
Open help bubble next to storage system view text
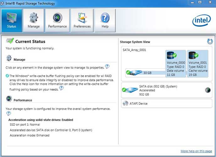pyautogui.click(x=107, y=66)
